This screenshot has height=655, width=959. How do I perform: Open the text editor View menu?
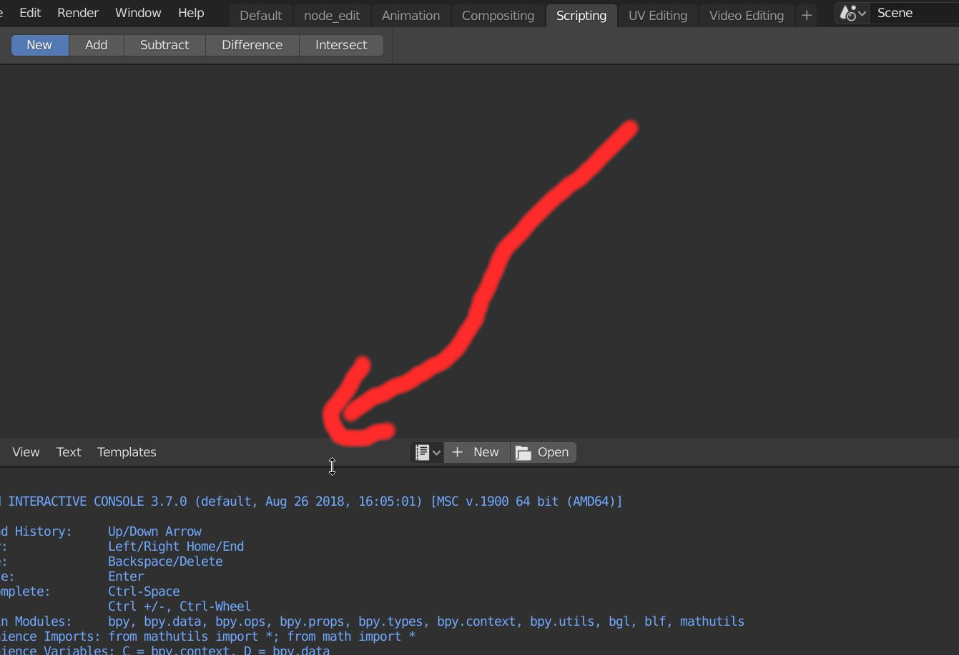pyautogui.click(x=26, y=452)
